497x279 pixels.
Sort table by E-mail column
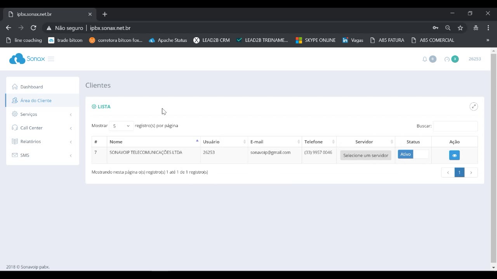[275, 142]
